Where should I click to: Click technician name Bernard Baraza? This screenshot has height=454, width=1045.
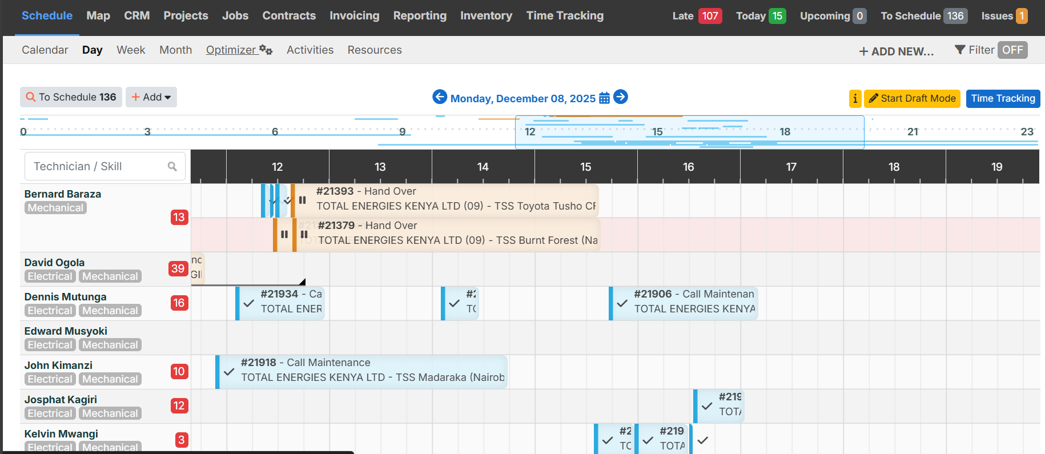63,194
